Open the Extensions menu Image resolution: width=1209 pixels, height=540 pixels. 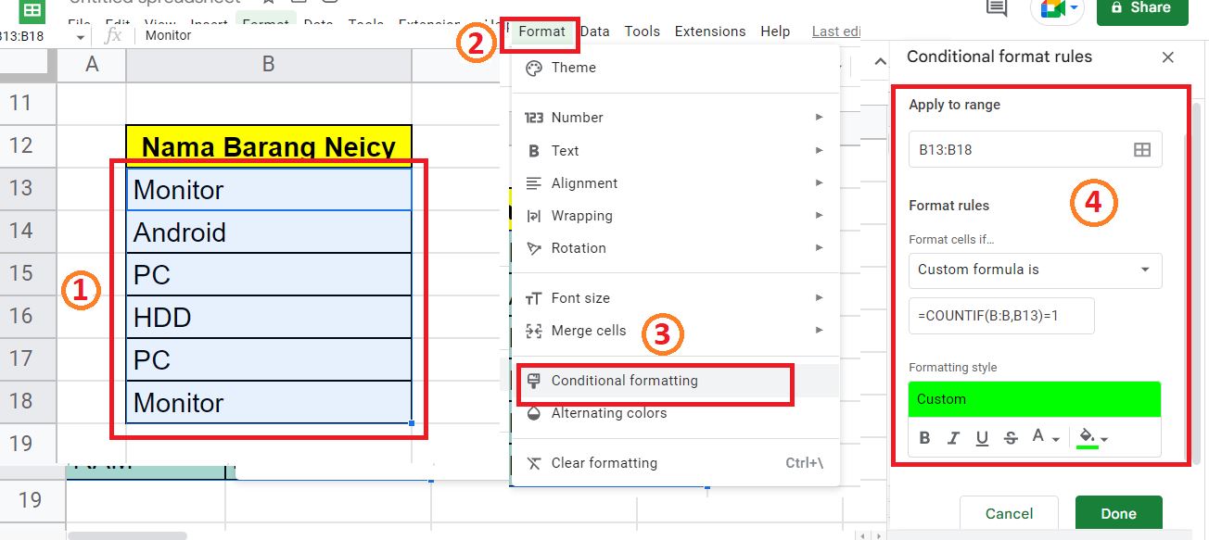pos(710,31)
